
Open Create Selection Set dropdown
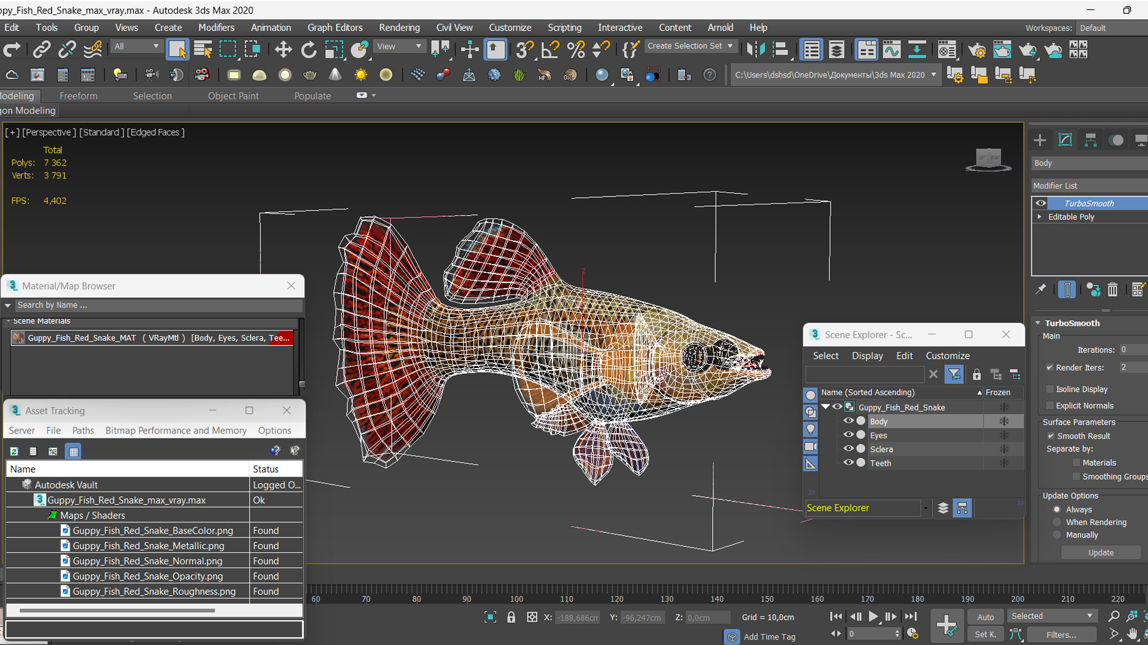point(691,46)
